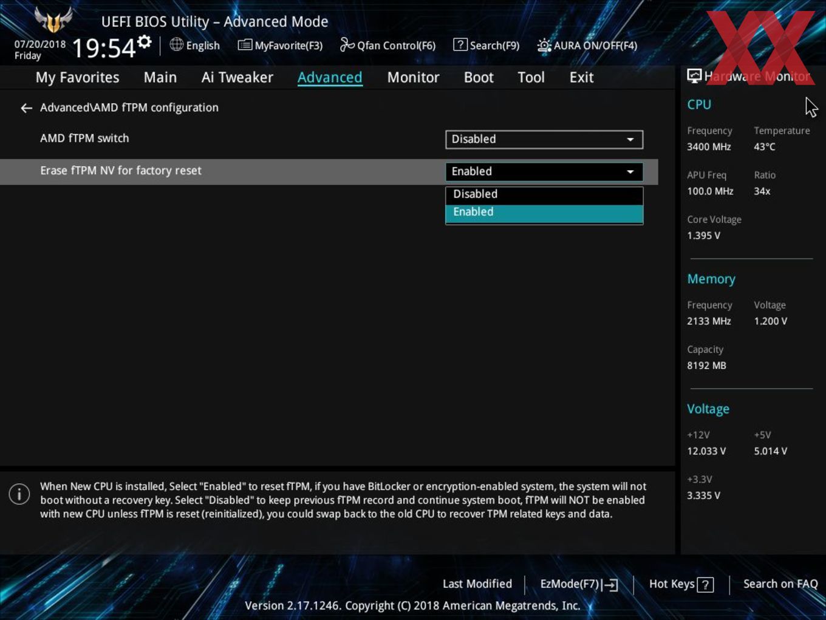Toggle AURA ON/OFF(F4) light icon
826x620 pixels.
pos(544,45)
